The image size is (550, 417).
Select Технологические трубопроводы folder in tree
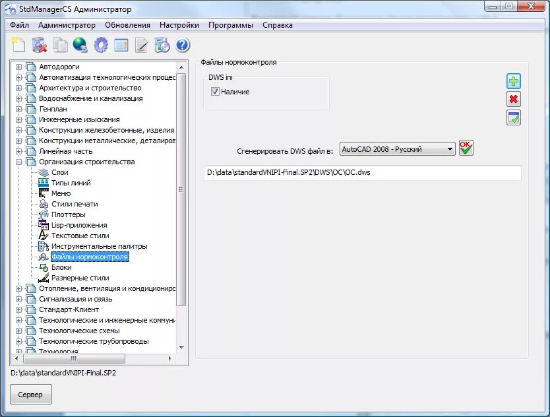94,341
